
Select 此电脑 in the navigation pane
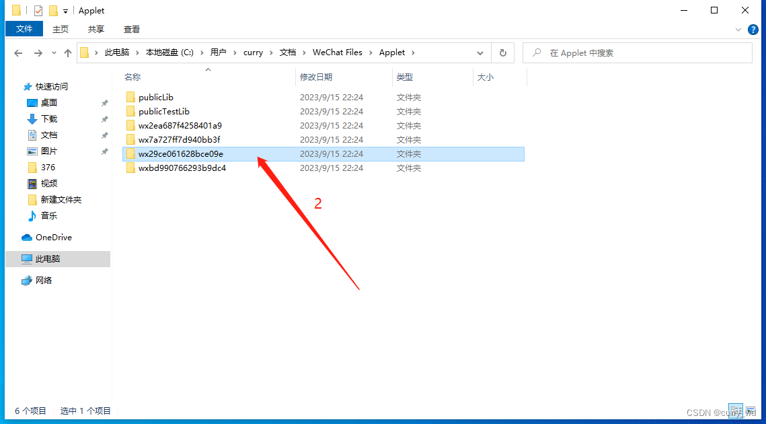(58, 258)
